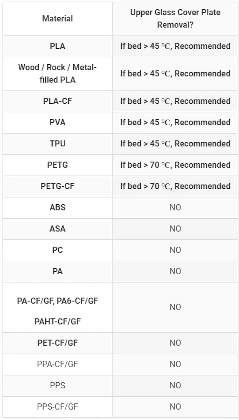Select the PC material cell

[x=57, y=250]
